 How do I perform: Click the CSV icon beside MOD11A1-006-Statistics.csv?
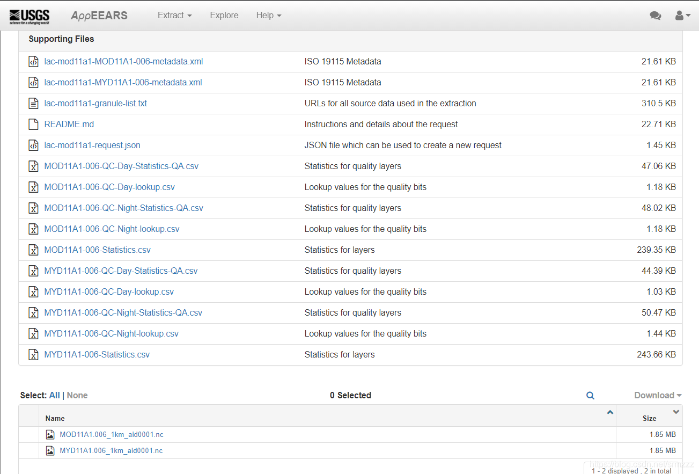(33, 250)
